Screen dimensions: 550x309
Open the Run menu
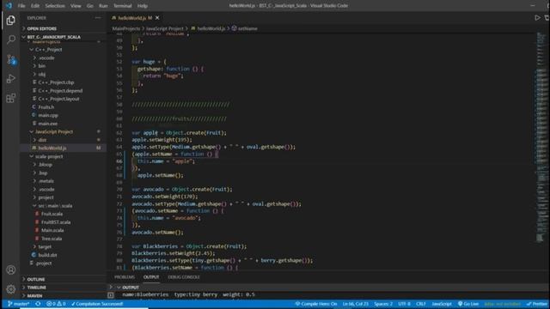tap(103, 6)
